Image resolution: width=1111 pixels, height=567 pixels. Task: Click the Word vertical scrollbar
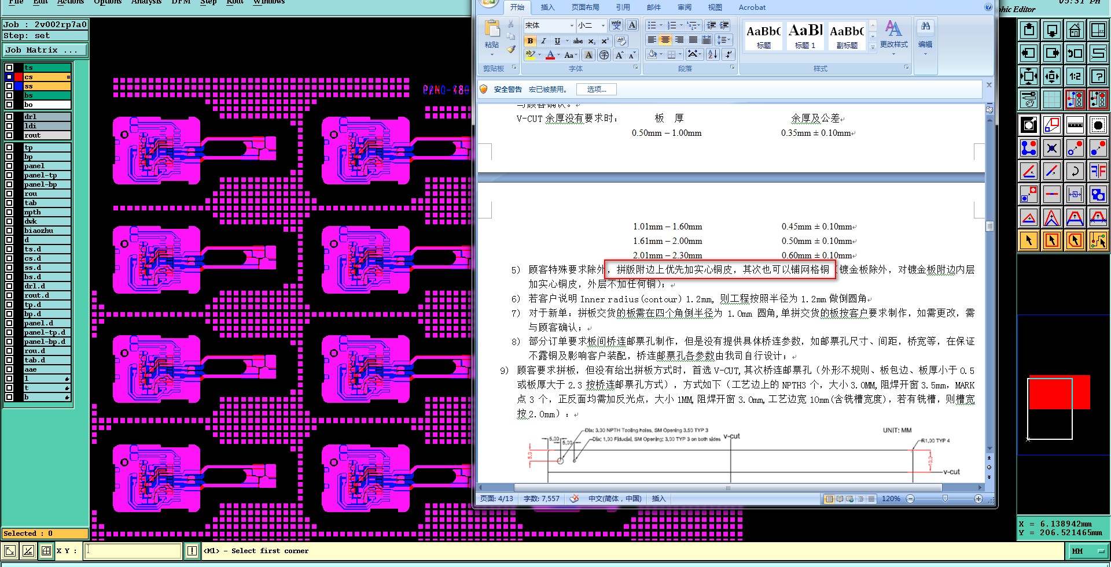(x=989, y=283)
